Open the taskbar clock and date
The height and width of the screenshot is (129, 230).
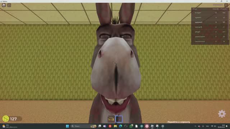click(221, 126)
